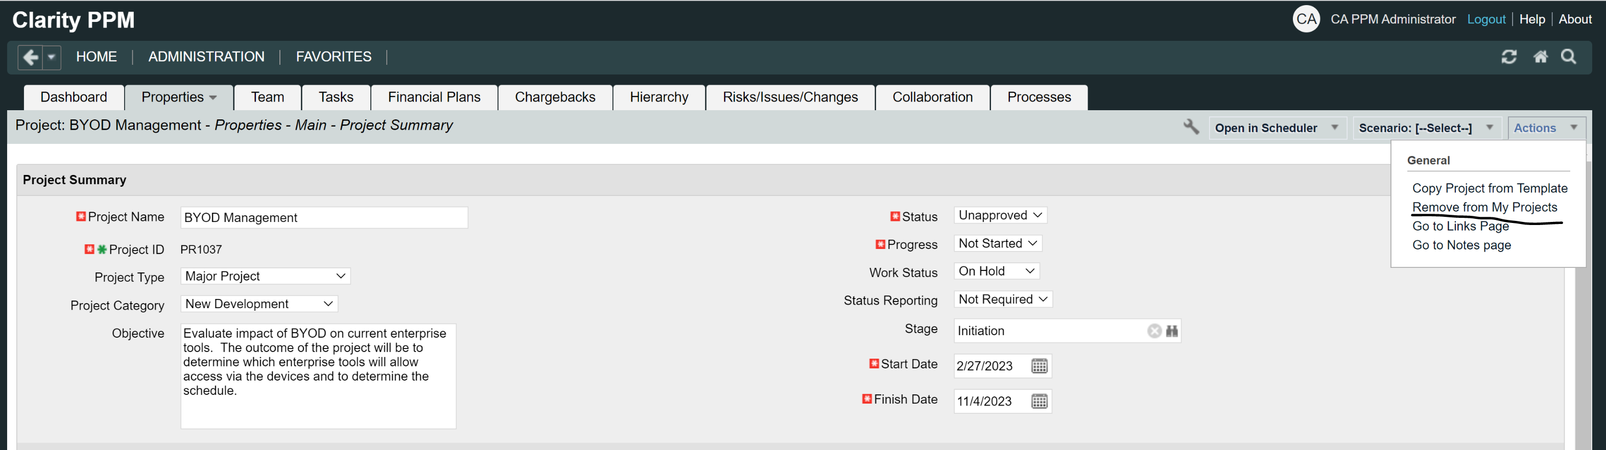
Task: Open the Scenario select dropdown
Action: 1427,128
